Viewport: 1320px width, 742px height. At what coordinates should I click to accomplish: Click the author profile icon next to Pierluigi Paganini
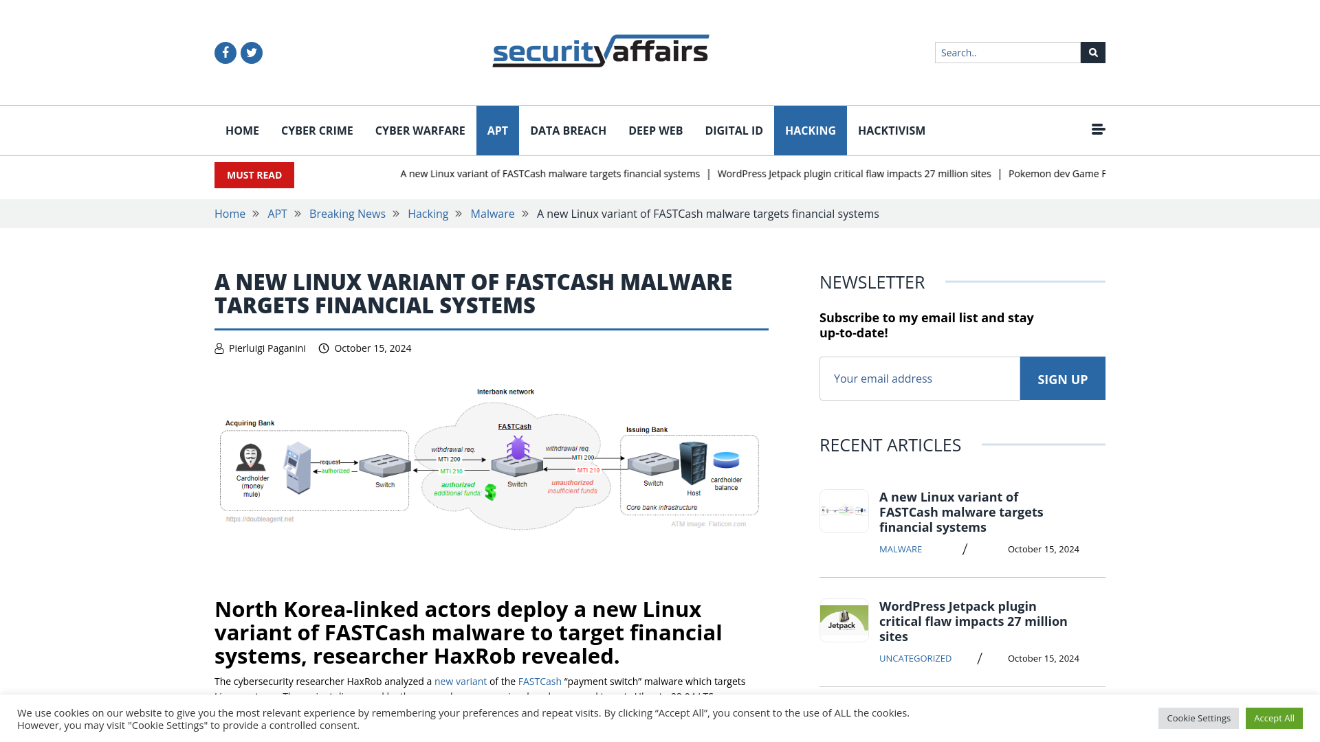point(219,348)
